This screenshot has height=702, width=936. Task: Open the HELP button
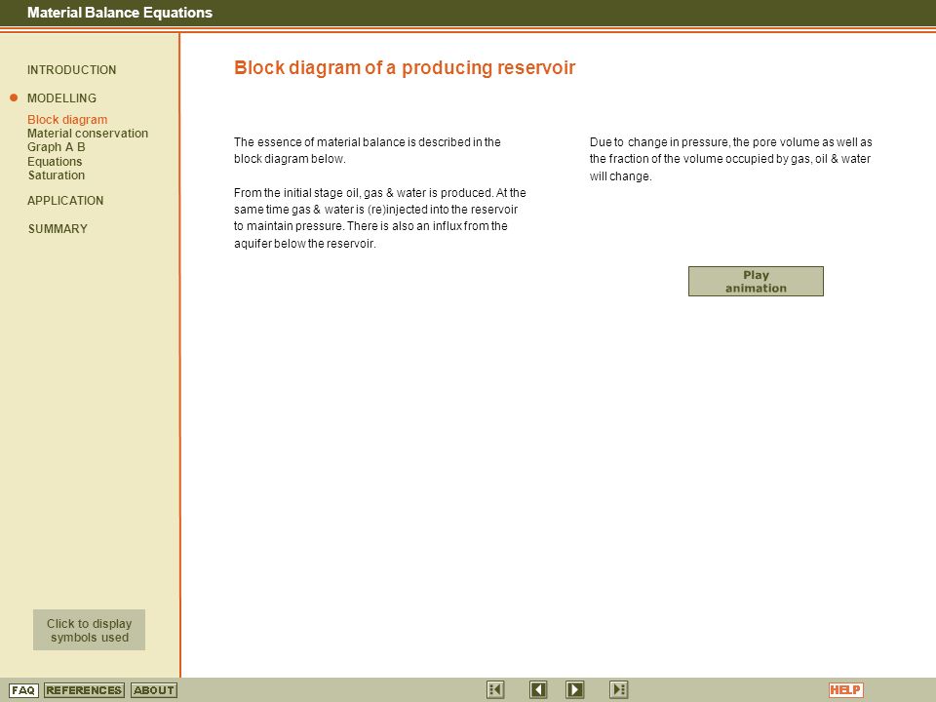tap(846, 690)
